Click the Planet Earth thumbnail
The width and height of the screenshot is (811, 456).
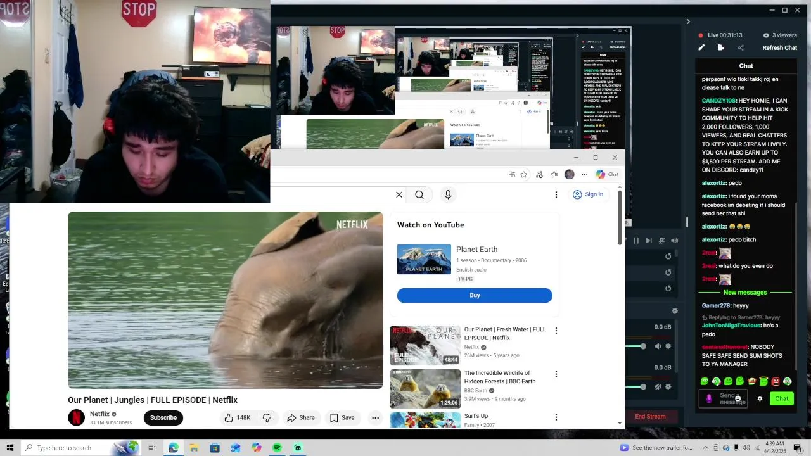pos(424,259)
